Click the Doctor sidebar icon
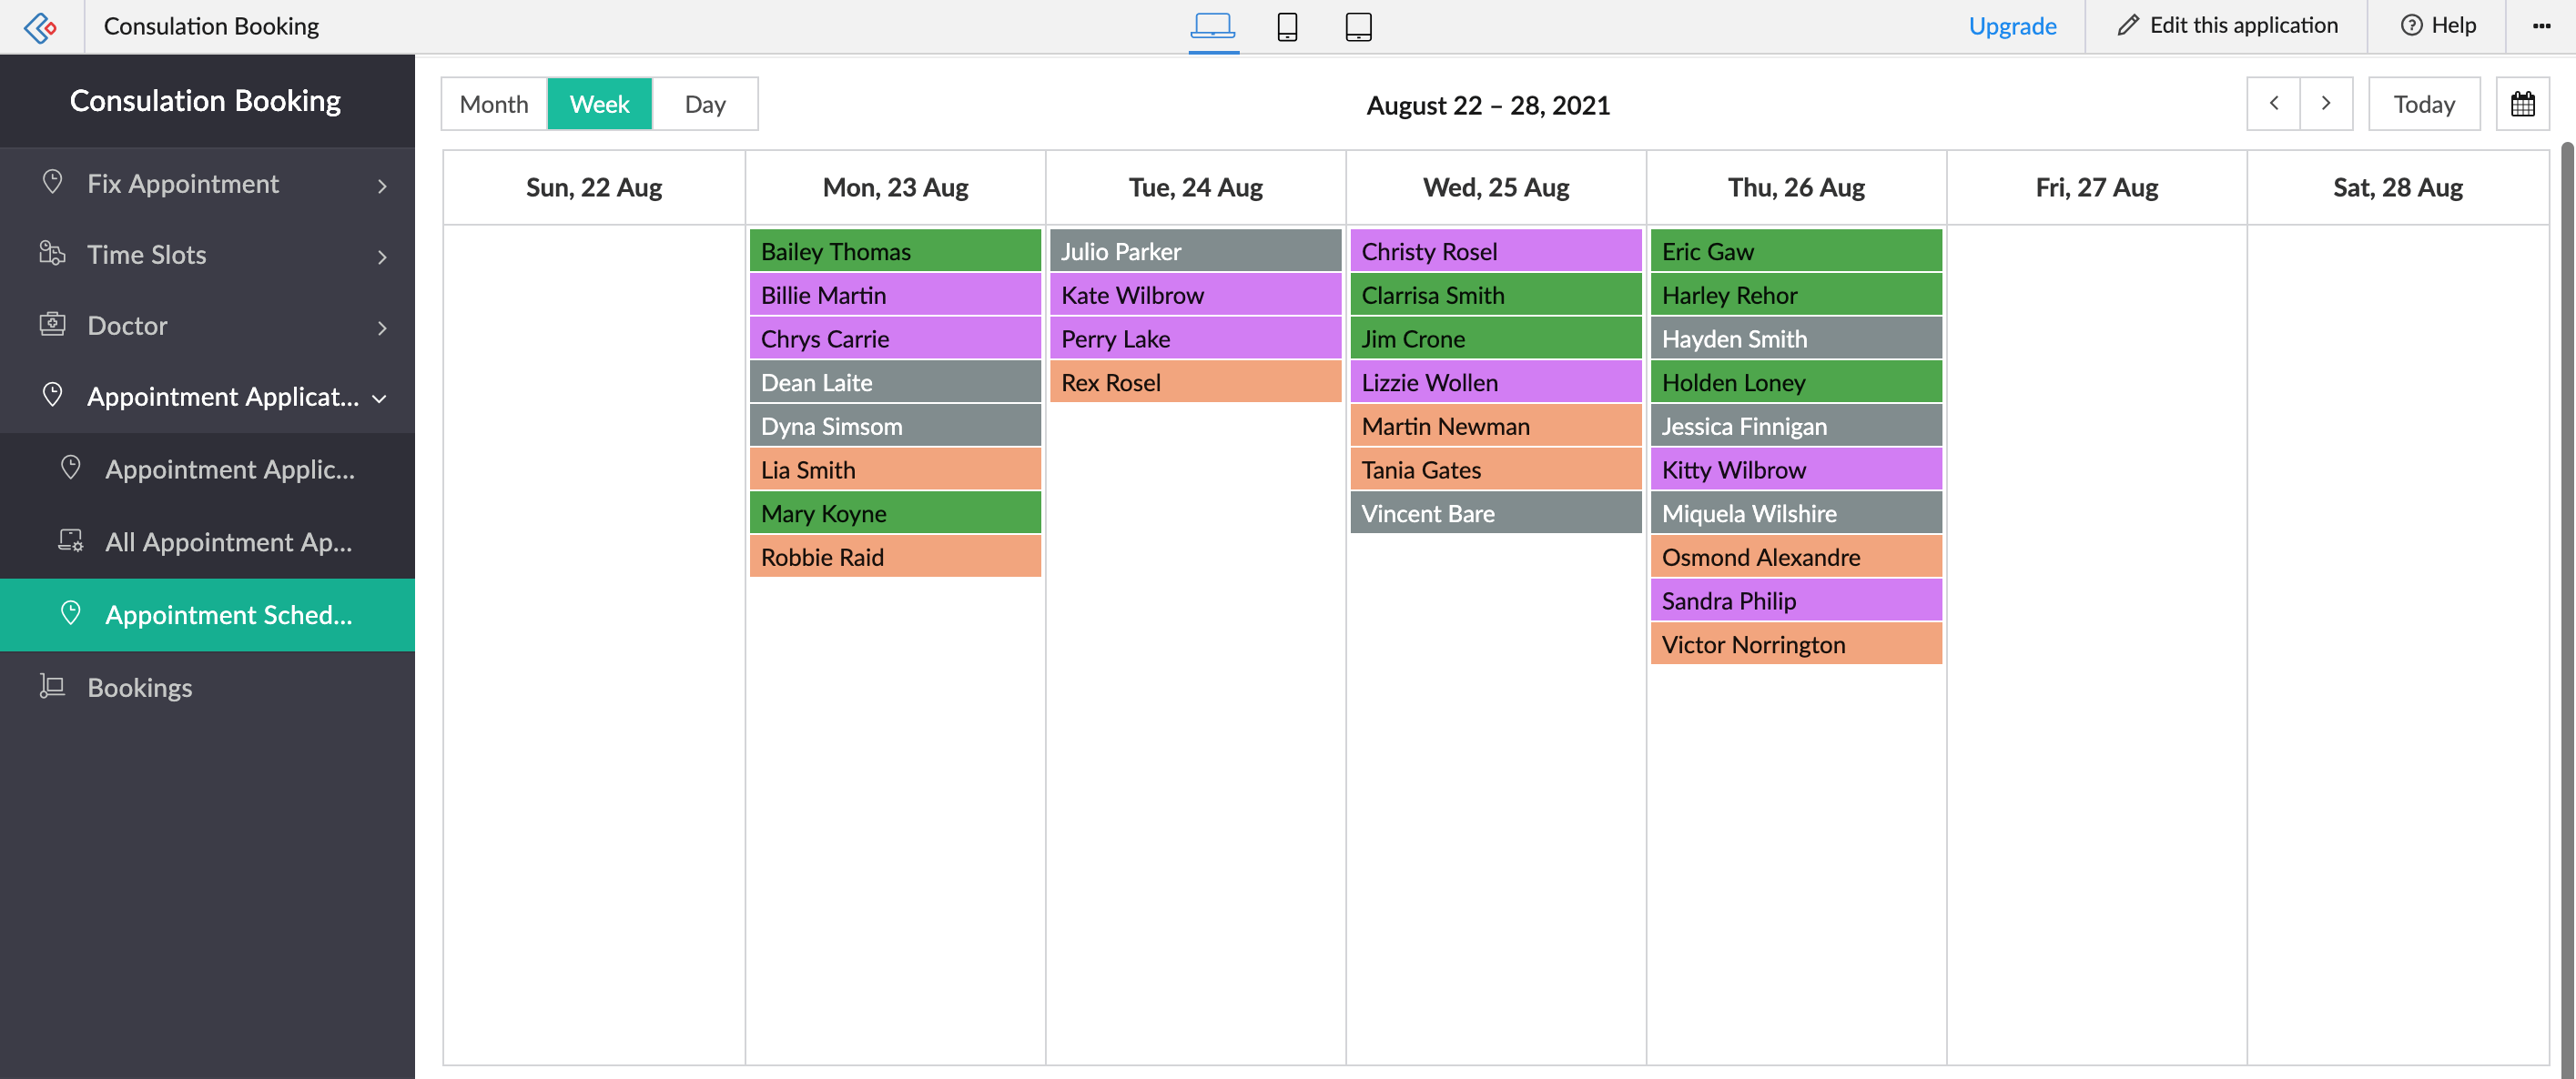This screenshot has height=1079, width=2576. (x=52, y=324)
